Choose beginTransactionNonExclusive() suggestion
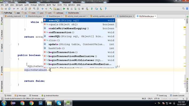This screenshot has width=189, height=106. pos(79,56)
